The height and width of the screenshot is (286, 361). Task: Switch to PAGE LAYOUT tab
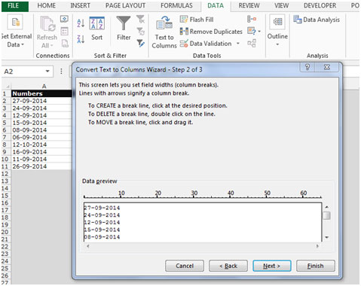tap(125, 5)
